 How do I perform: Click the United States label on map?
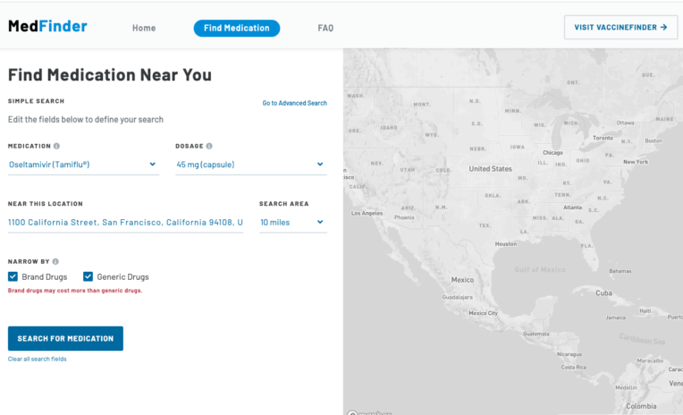tap(490, 168)
